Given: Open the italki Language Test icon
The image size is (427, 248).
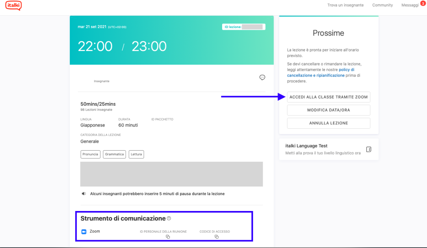Looking at the screenshot, I should tap(368, 149).
